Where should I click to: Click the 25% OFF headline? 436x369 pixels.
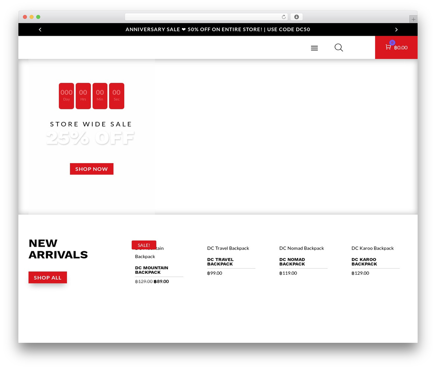click(90, 138)
